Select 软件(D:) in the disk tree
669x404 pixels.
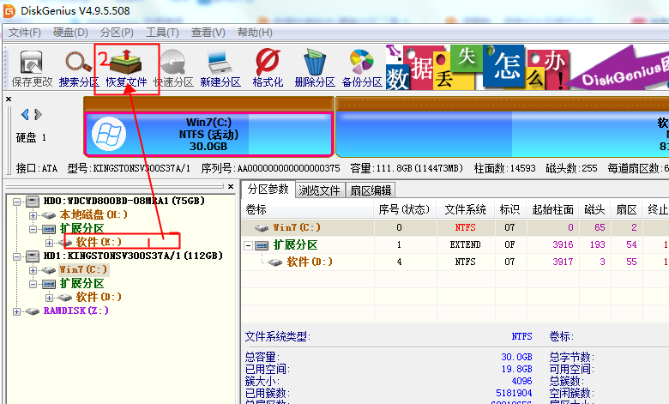[x=99, y=297]
